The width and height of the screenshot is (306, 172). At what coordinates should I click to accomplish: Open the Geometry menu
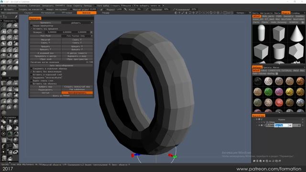[x=60, y=5]
